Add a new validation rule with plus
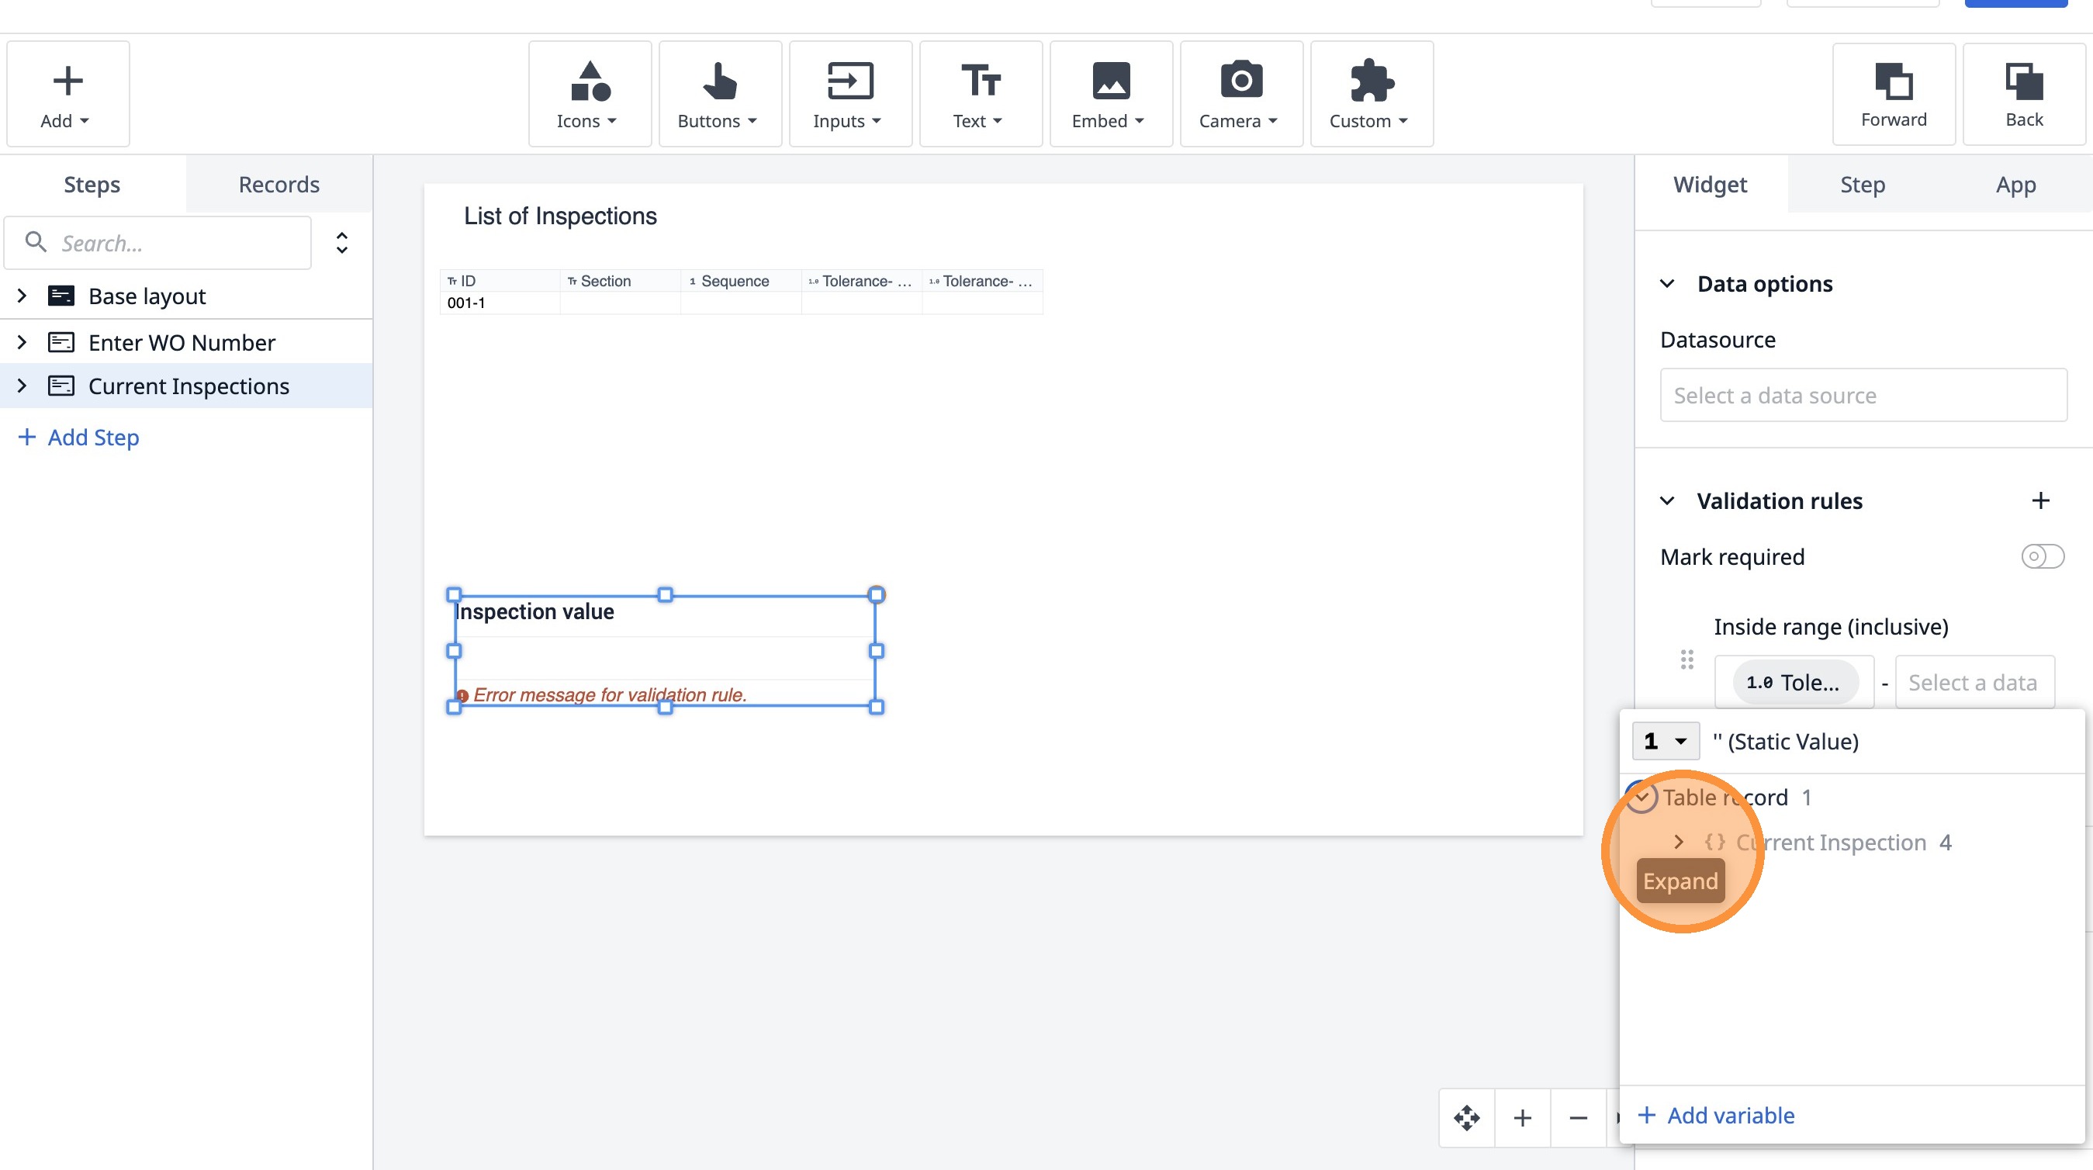 [2040, 500]
